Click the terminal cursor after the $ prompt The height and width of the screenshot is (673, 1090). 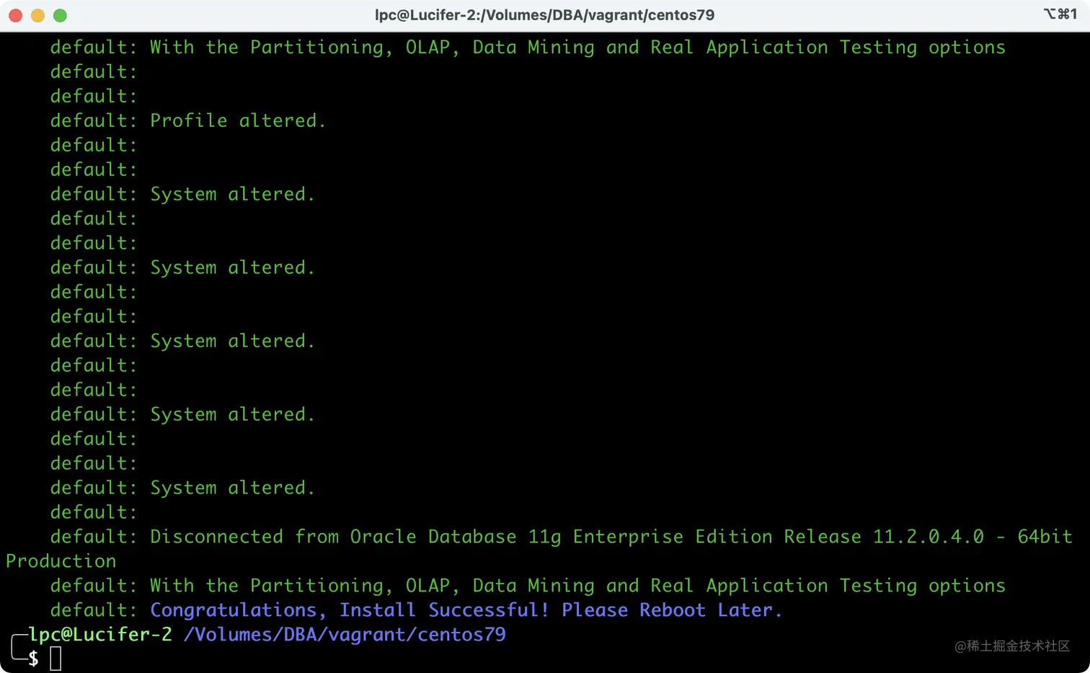coord(56,659)
